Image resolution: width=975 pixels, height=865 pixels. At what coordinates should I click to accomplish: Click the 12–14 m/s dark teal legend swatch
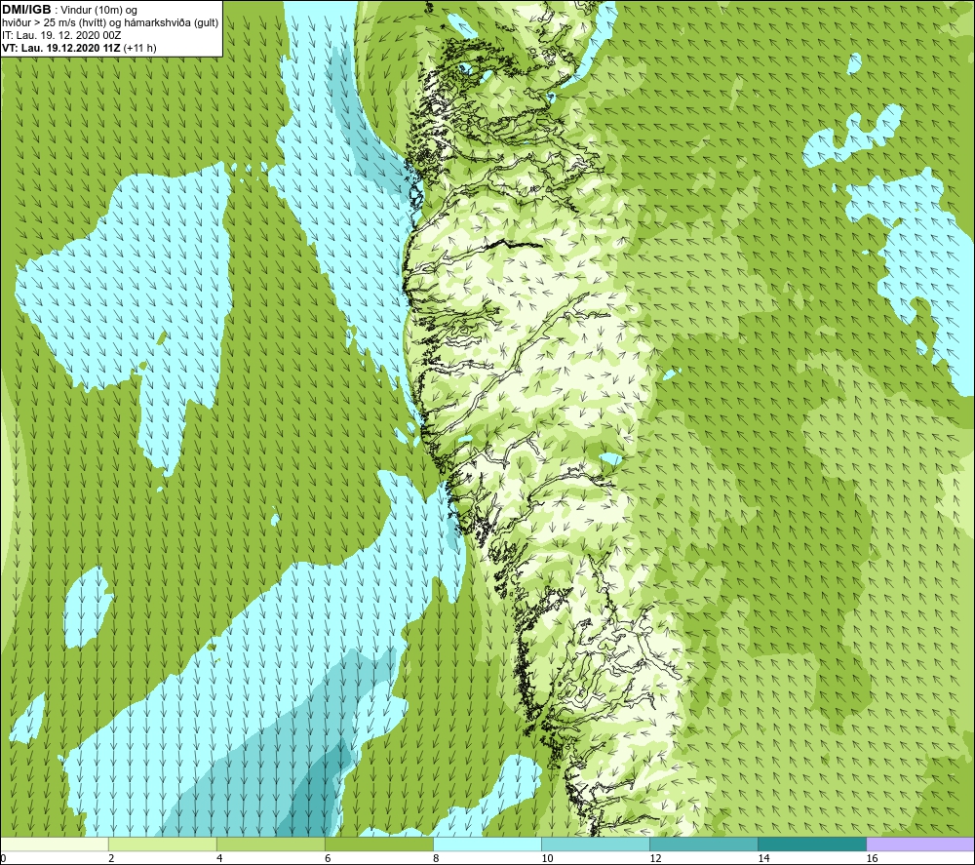(704, 845)
